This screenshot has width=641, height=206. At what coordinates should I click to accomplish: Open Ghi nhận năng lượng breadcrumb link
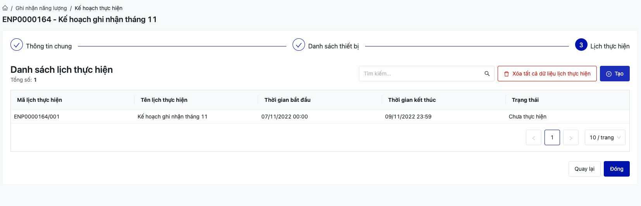point(41,8)
